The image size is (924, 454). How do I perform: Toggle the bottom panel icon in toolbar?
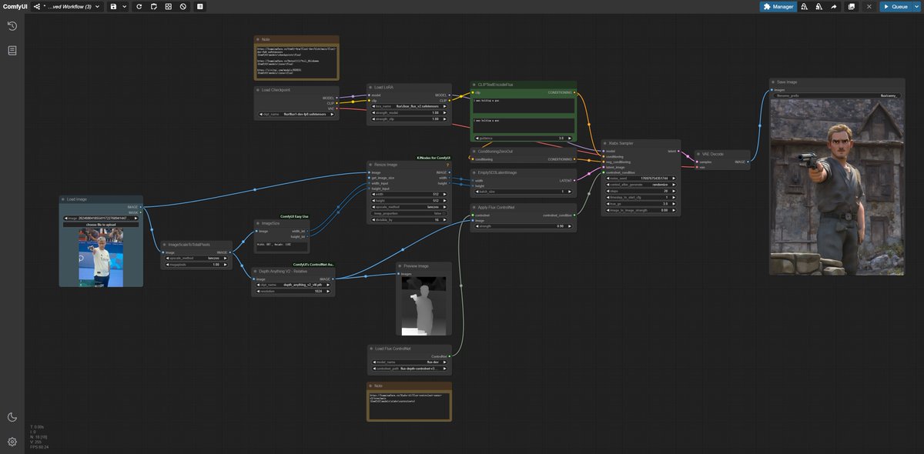point(200,6)
